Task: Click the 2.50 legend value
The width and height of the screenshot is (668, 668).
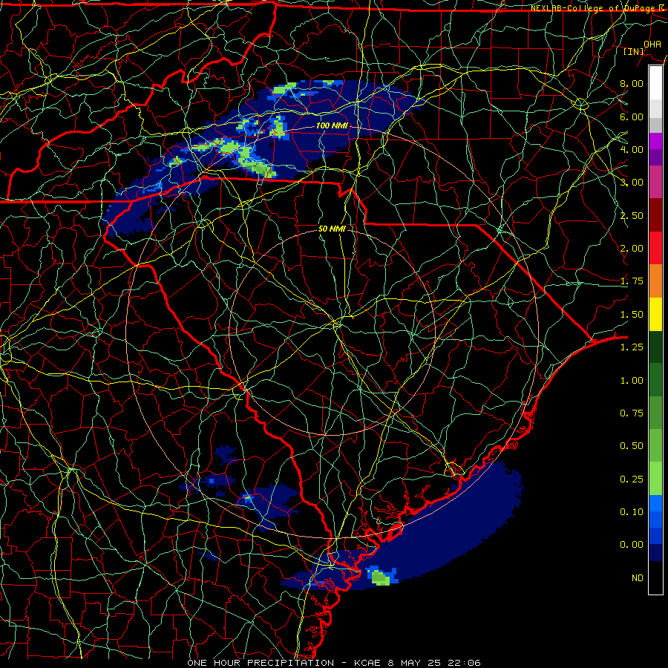Action: pos(632,215)
